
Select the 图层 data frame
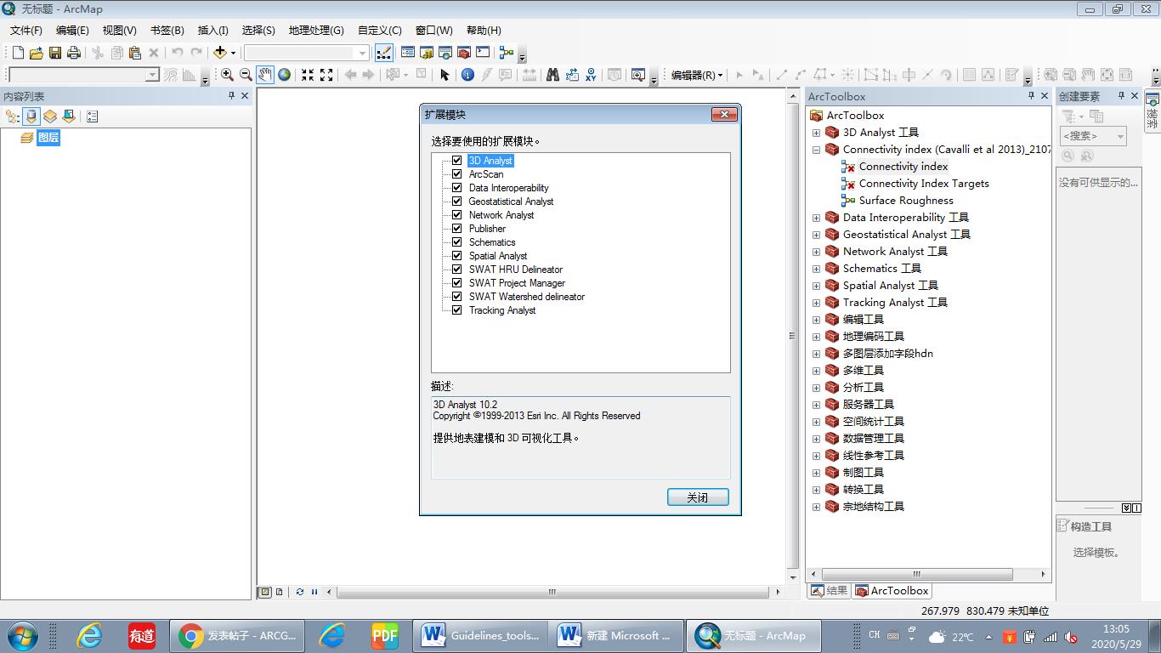(48, 138)
